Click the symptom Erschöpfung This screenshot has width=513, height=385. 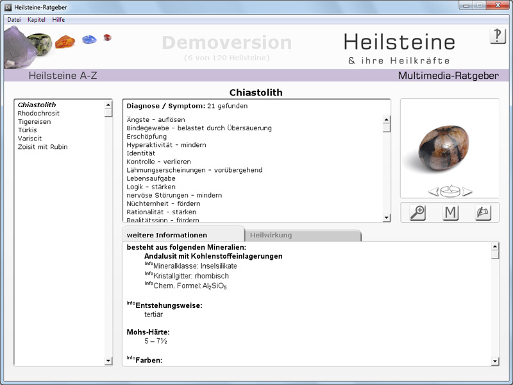coord(147,137)
